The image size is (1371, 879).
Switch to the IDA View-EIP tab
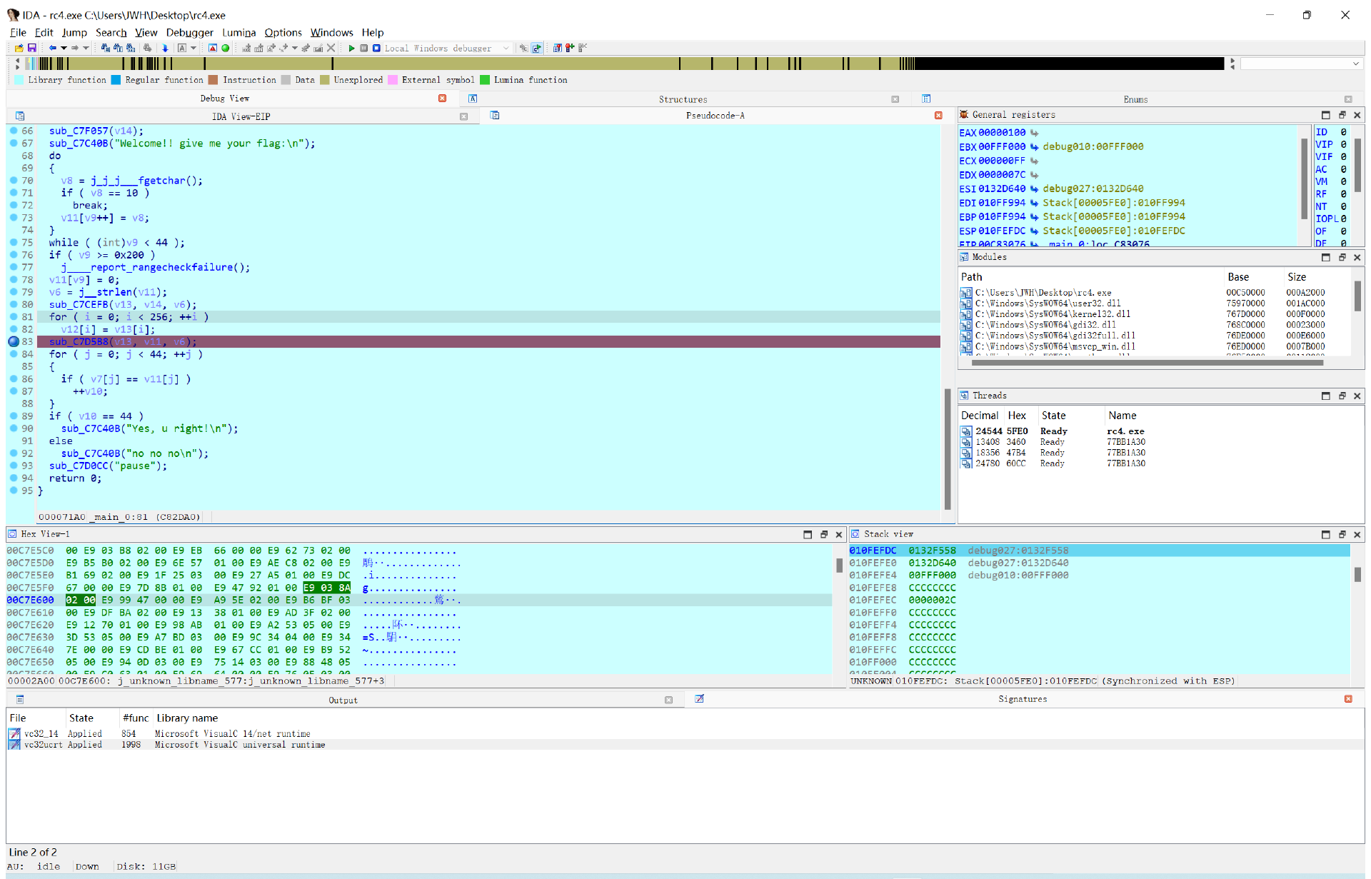pyautogui.click(x=241, y=116)
